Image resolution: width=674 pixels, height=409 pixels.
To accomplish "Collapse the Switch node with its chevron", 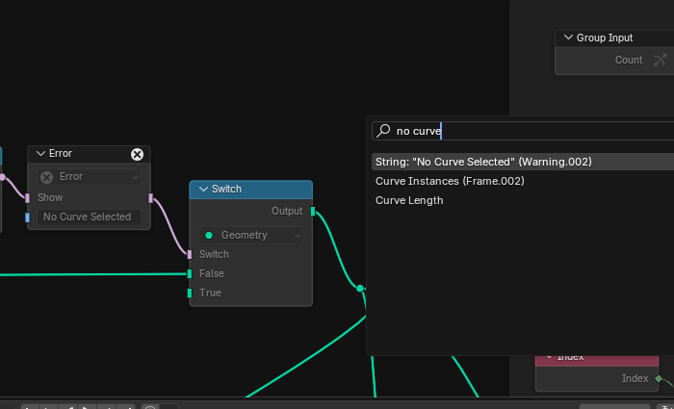I will 204,190.
